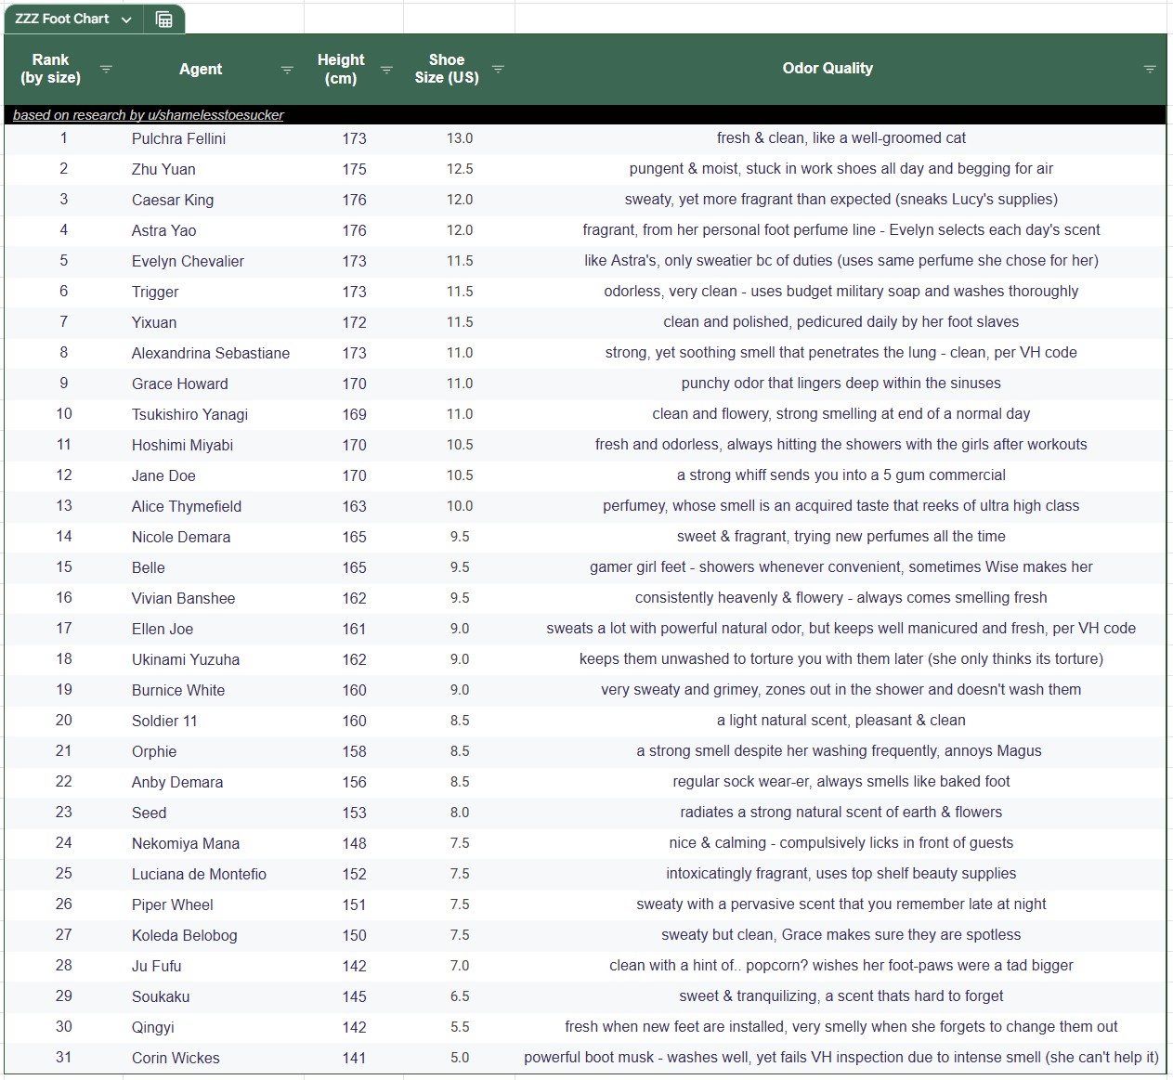Select Corin Wickes shoe size cell 5.0
This screenshot has width=1173, height=1080.
(460, 1058)
